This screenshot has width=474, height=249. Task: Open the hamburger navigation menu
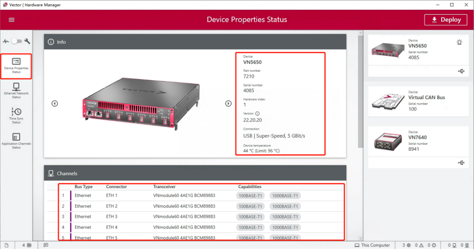tap(11, 19)
